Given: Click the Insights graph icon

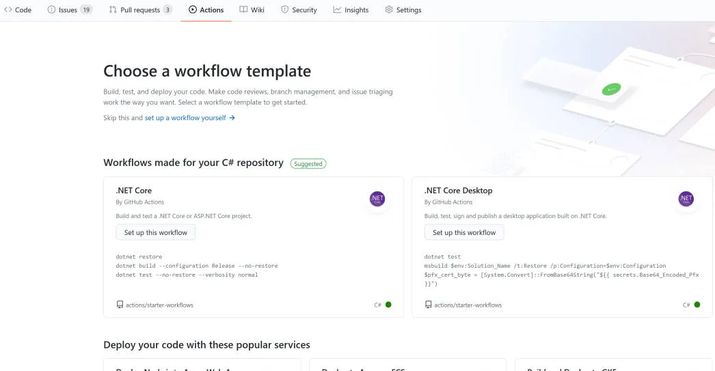Looking at the screenshot, I should (337, 10).
